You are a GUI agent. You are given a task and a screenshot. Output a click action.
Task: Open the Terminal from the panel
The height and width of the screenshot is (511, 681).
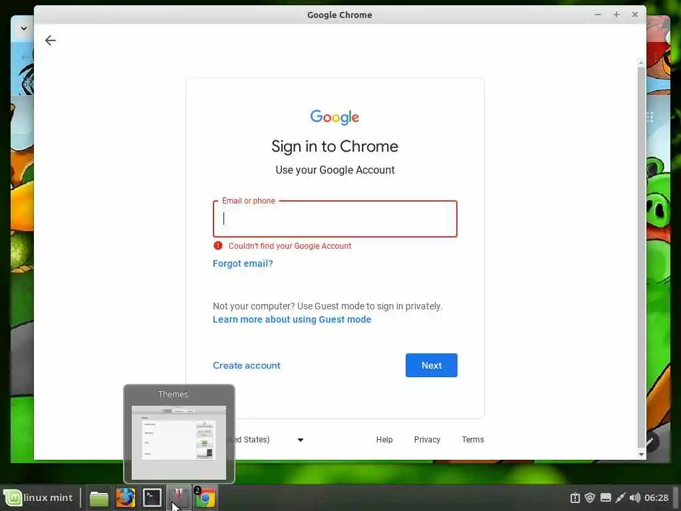(152, 498)
